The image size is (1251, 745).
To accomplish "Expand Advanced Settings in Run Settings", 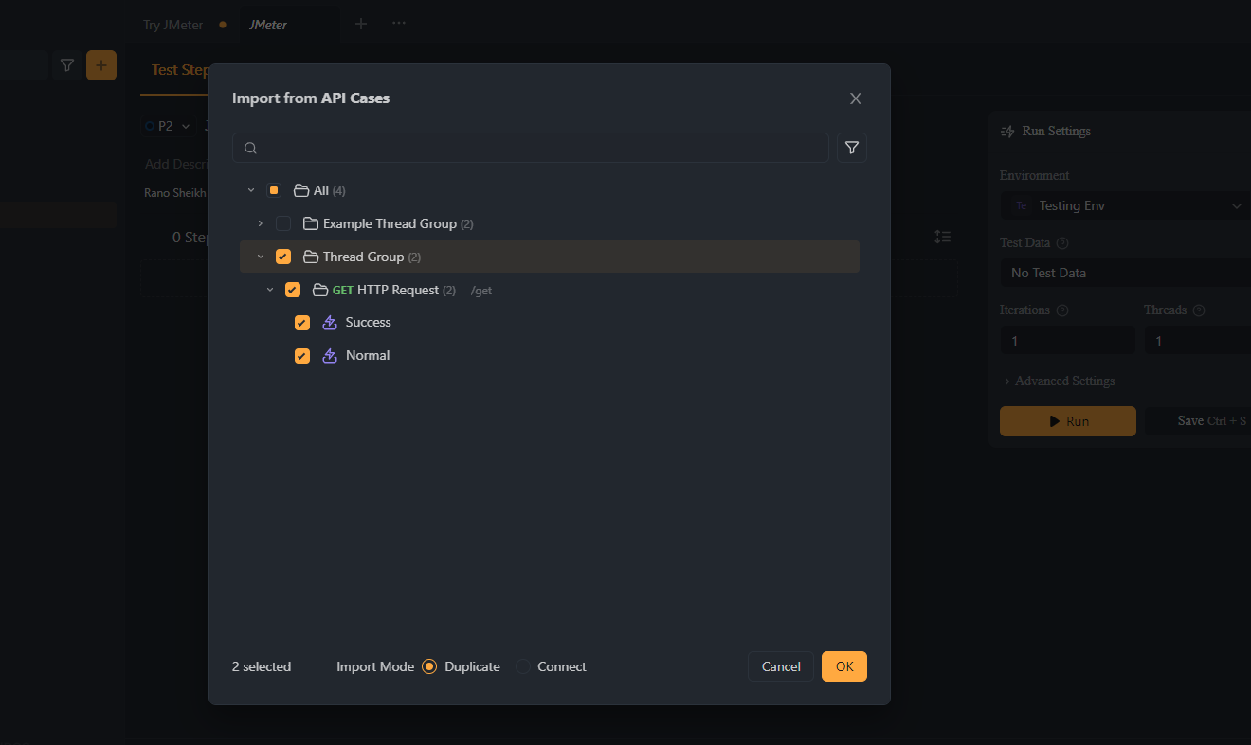I will (x=1059, y=381).
